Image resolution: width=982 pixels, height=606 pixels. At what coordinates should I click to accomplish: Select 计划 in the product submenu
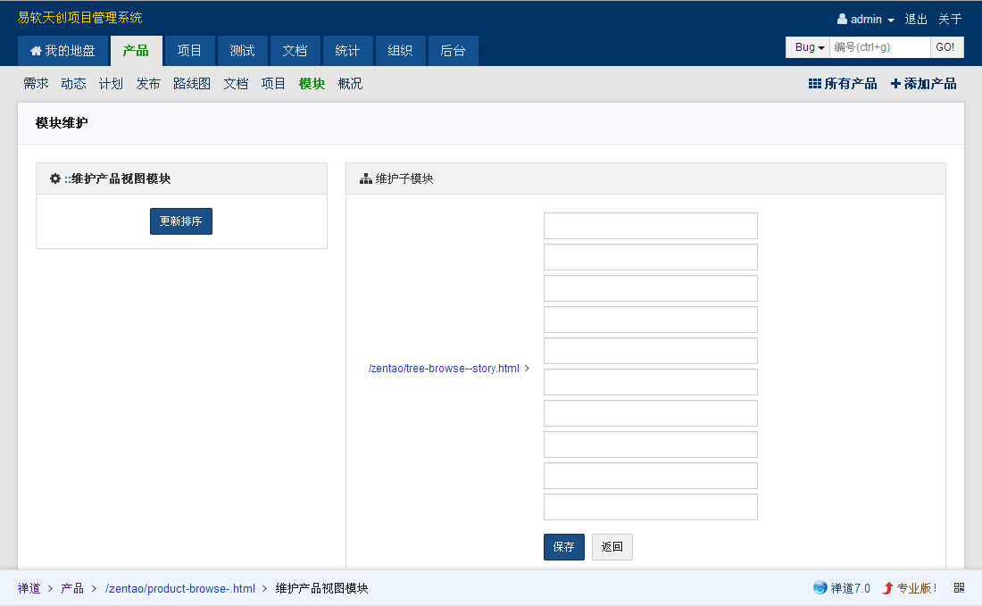111,83
